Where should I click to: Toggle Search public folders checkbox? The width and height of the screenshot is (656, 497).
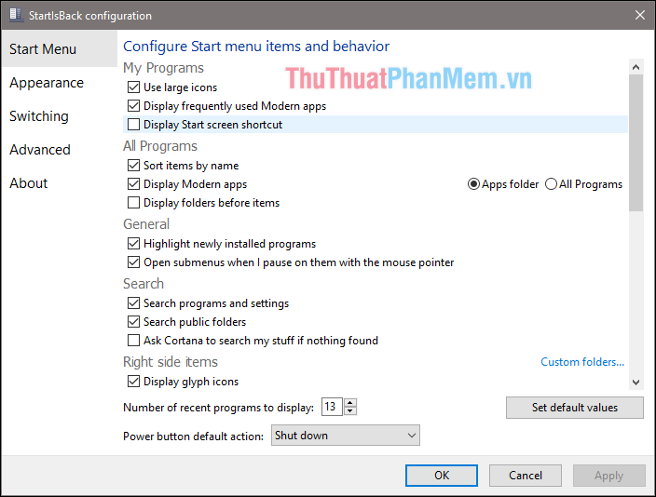(133, 322)
